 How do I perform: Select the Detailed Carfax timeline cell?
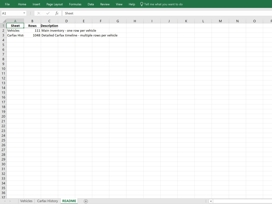(50, 35)
